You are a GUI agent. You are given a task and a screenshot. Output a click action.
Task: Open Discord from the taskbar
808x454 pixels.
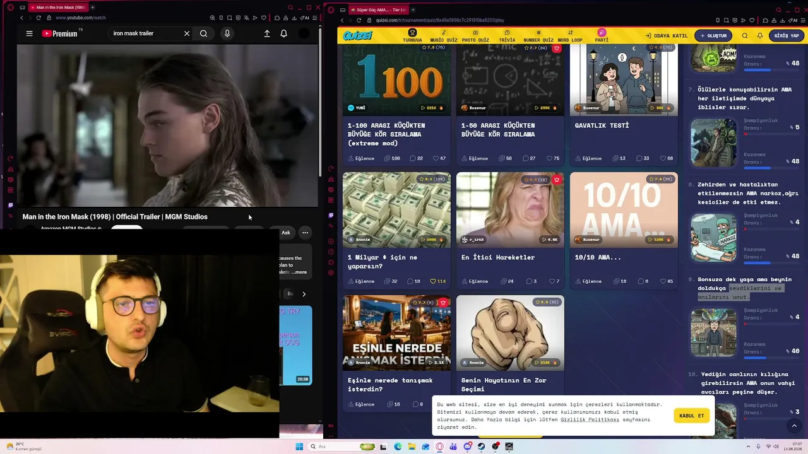point(468,447)
